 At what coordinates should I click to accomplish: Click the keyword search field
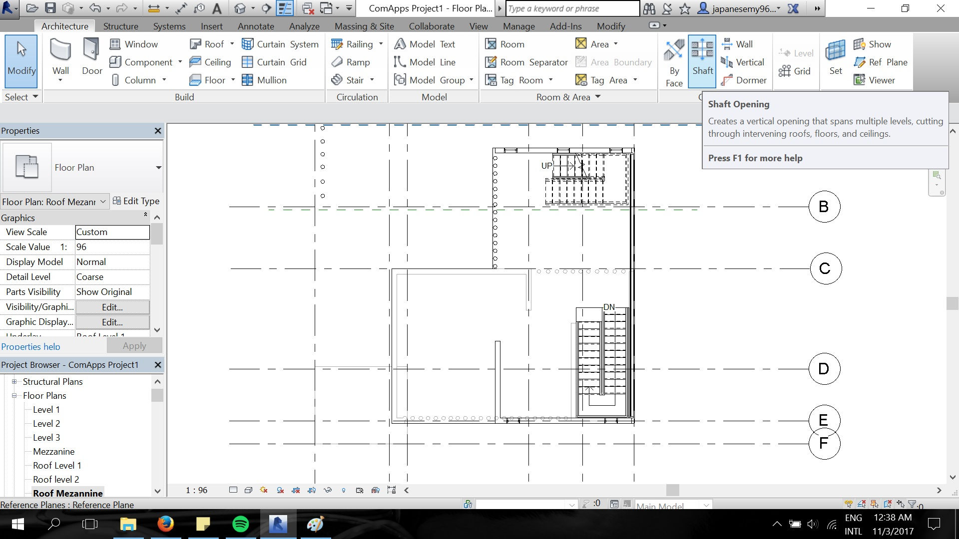[572, 8]
